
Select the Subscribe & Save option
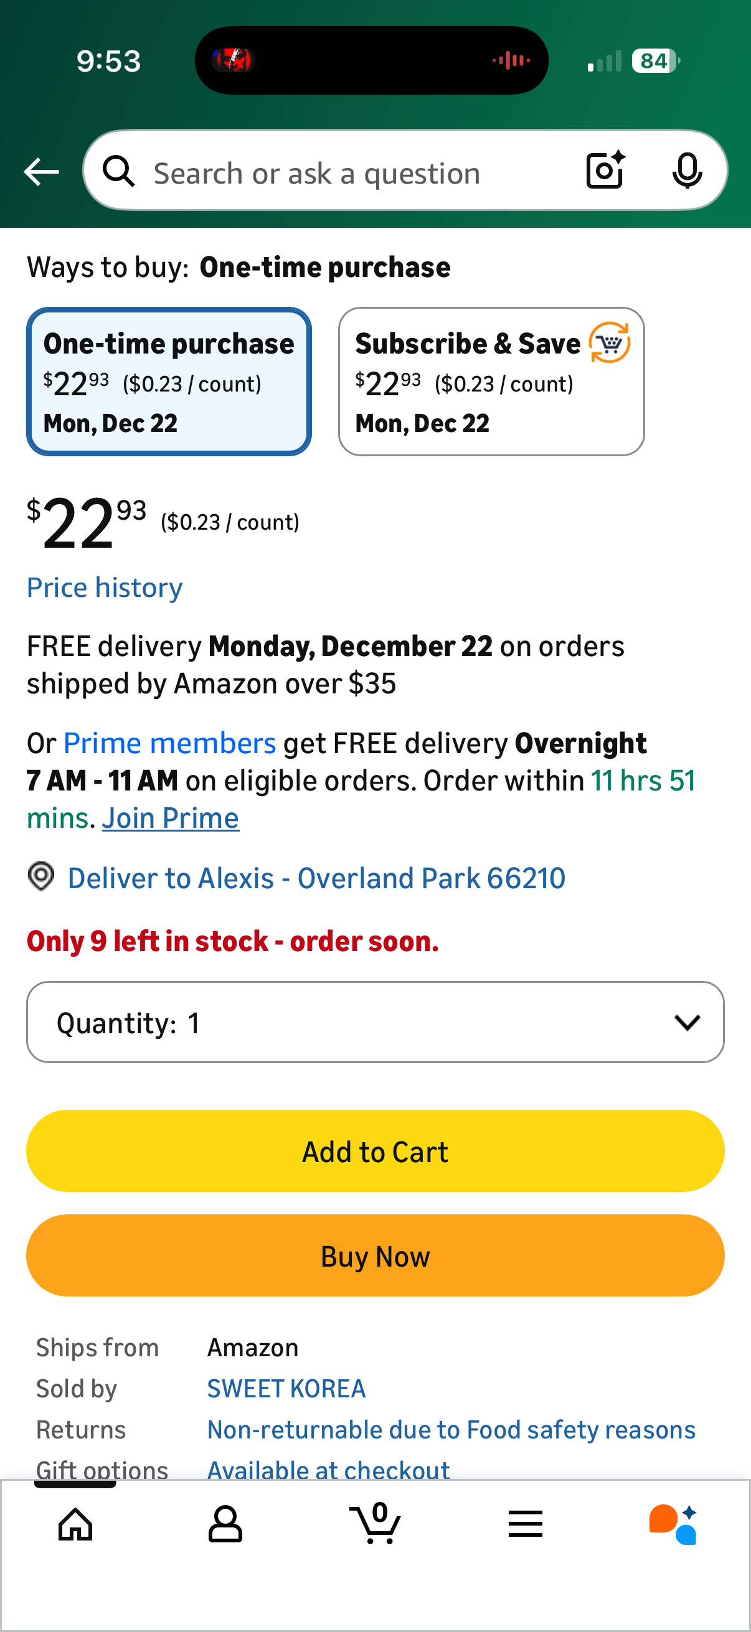pos(491,382)
